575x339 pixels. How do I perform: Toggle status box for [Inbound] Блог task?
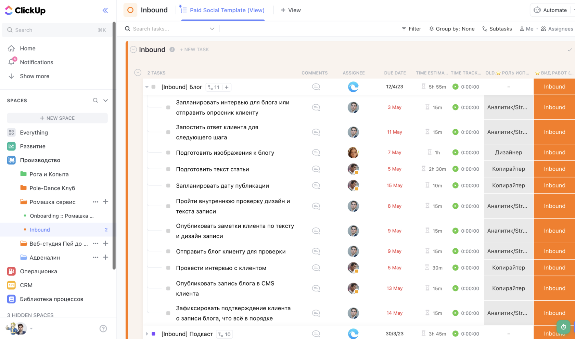pos(154,87)
